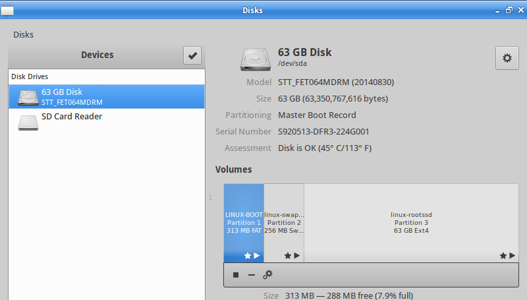This screenshot has width=527, height=300.
Task: Click the Devices panel header
Action: [x=97, y=55]
